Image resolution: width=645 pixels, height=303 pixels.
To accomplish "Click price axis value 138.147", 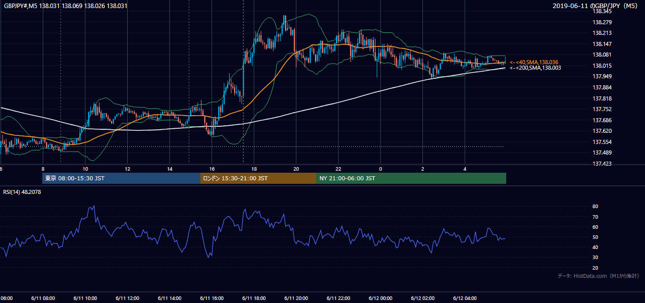I will pyautogui.click(x=602, y=44).
